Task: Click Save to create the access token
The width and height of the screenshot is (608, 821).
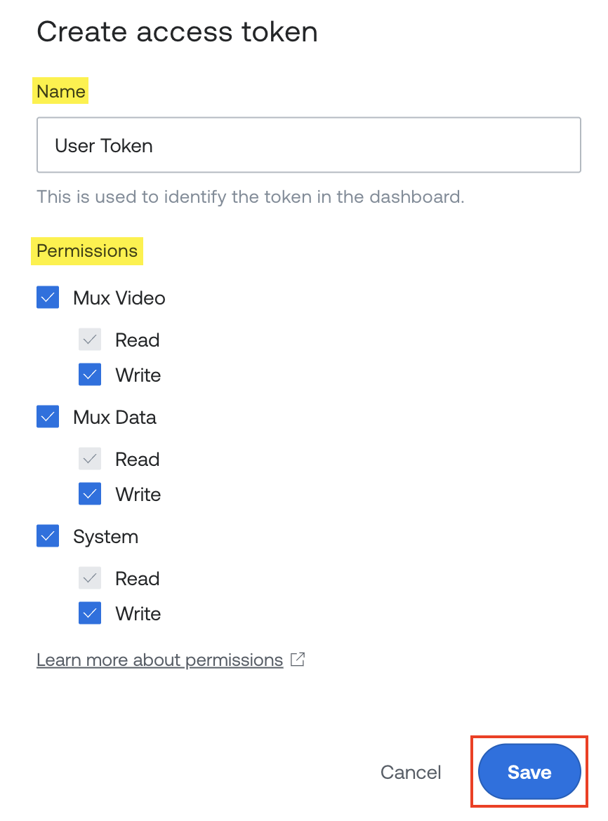Action: coord(528,771)
